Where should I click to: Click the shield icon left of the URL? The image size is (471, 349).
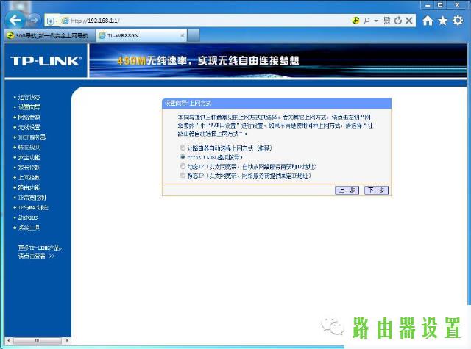[x=51, y=21]
